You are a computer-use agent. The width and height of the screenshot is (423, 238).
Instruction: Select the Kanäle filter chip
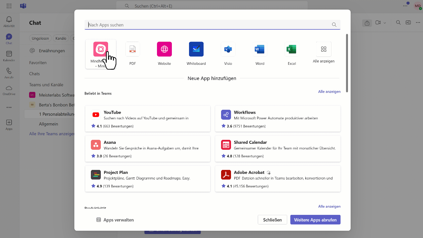point(61,38)
